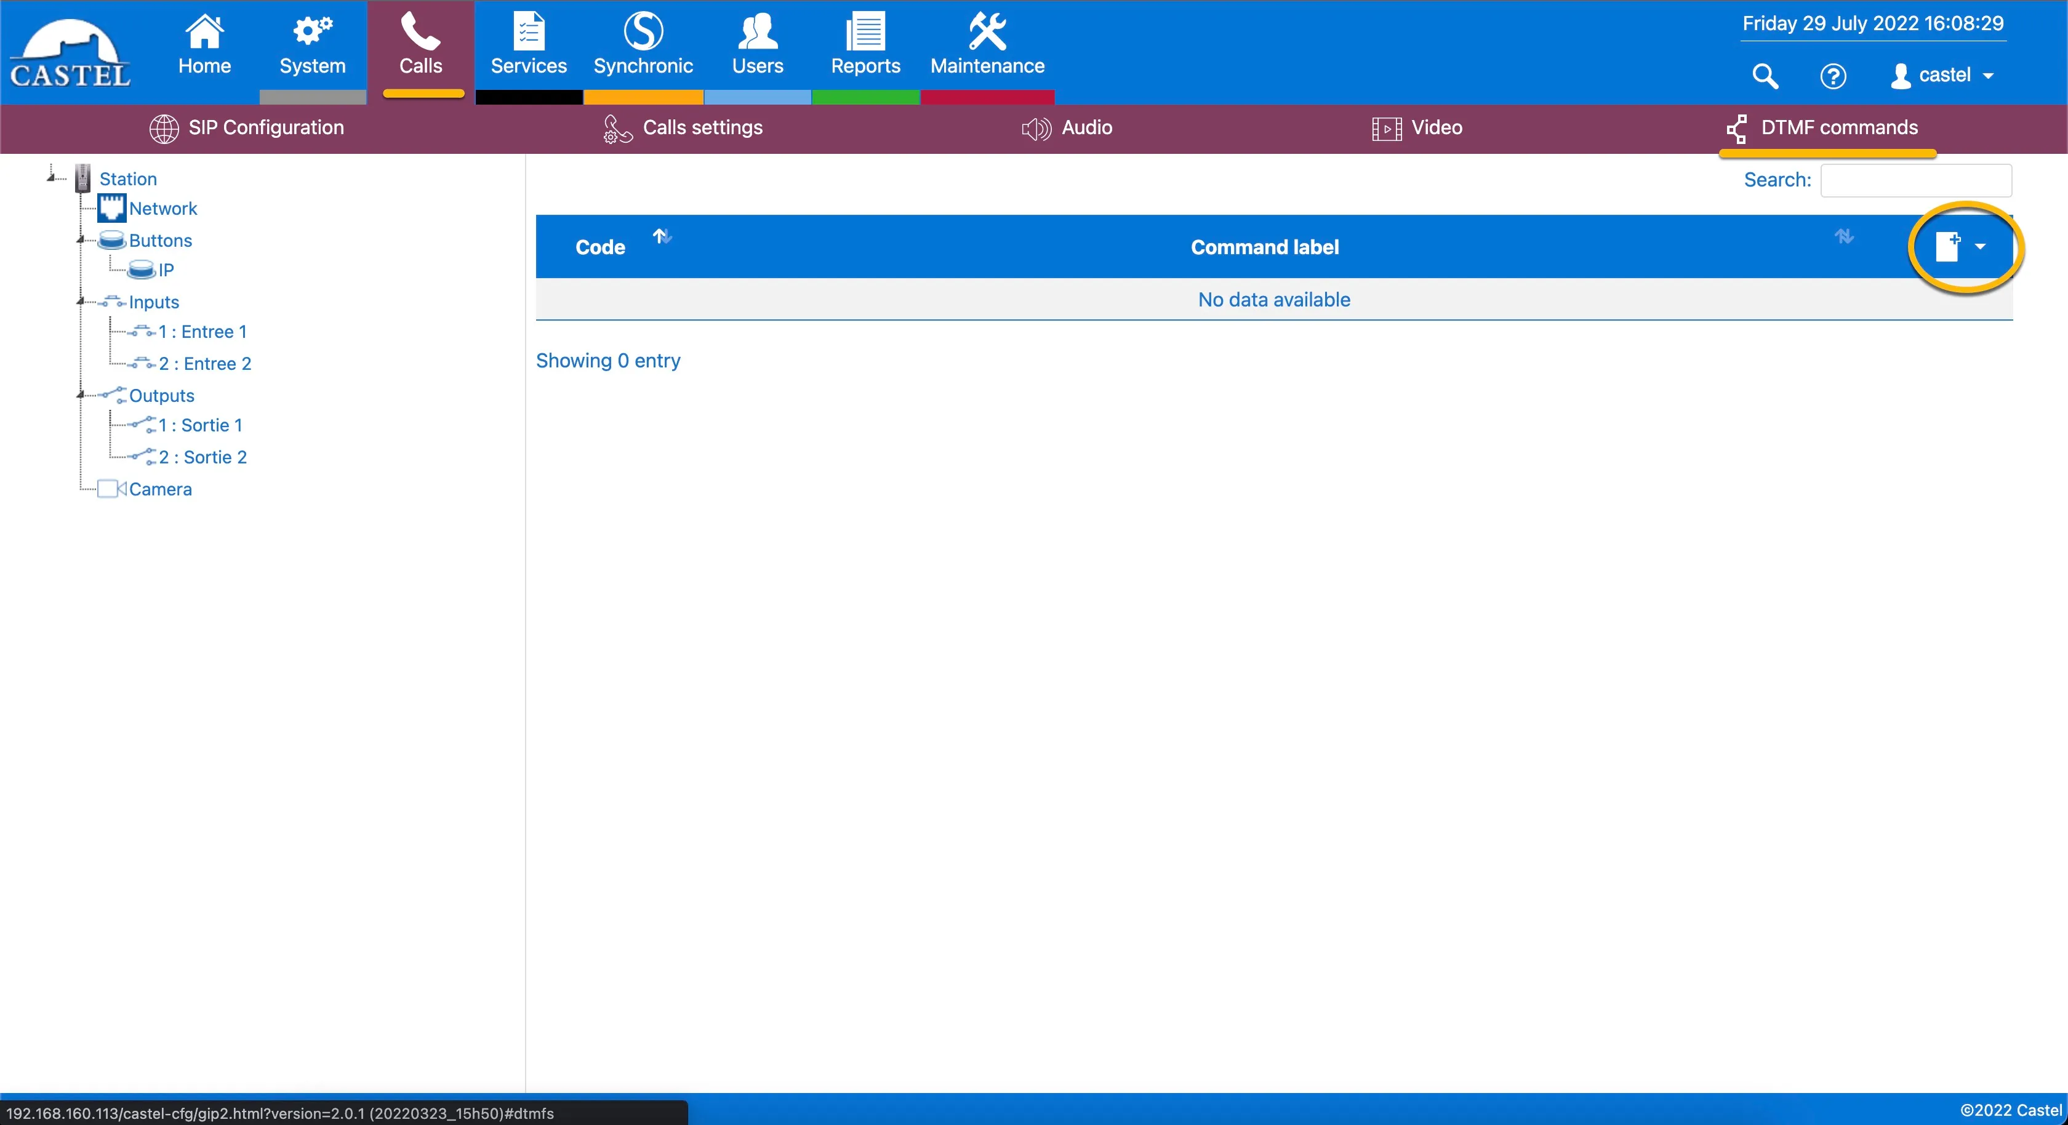Open the Services section
Screen dimensions: 2068x1125
pyautogui.click(x=528, y=45)
